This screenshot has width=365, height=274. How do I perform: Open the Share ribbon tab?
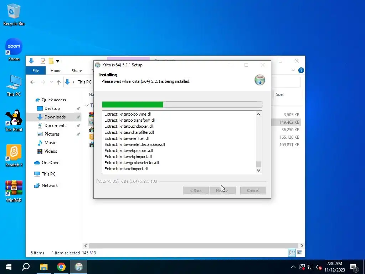77,71
